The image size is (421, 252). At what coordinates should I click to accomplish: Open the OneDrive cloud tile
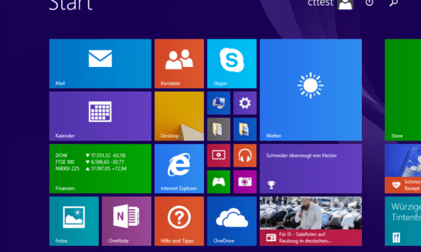click(x=232, y=221)
